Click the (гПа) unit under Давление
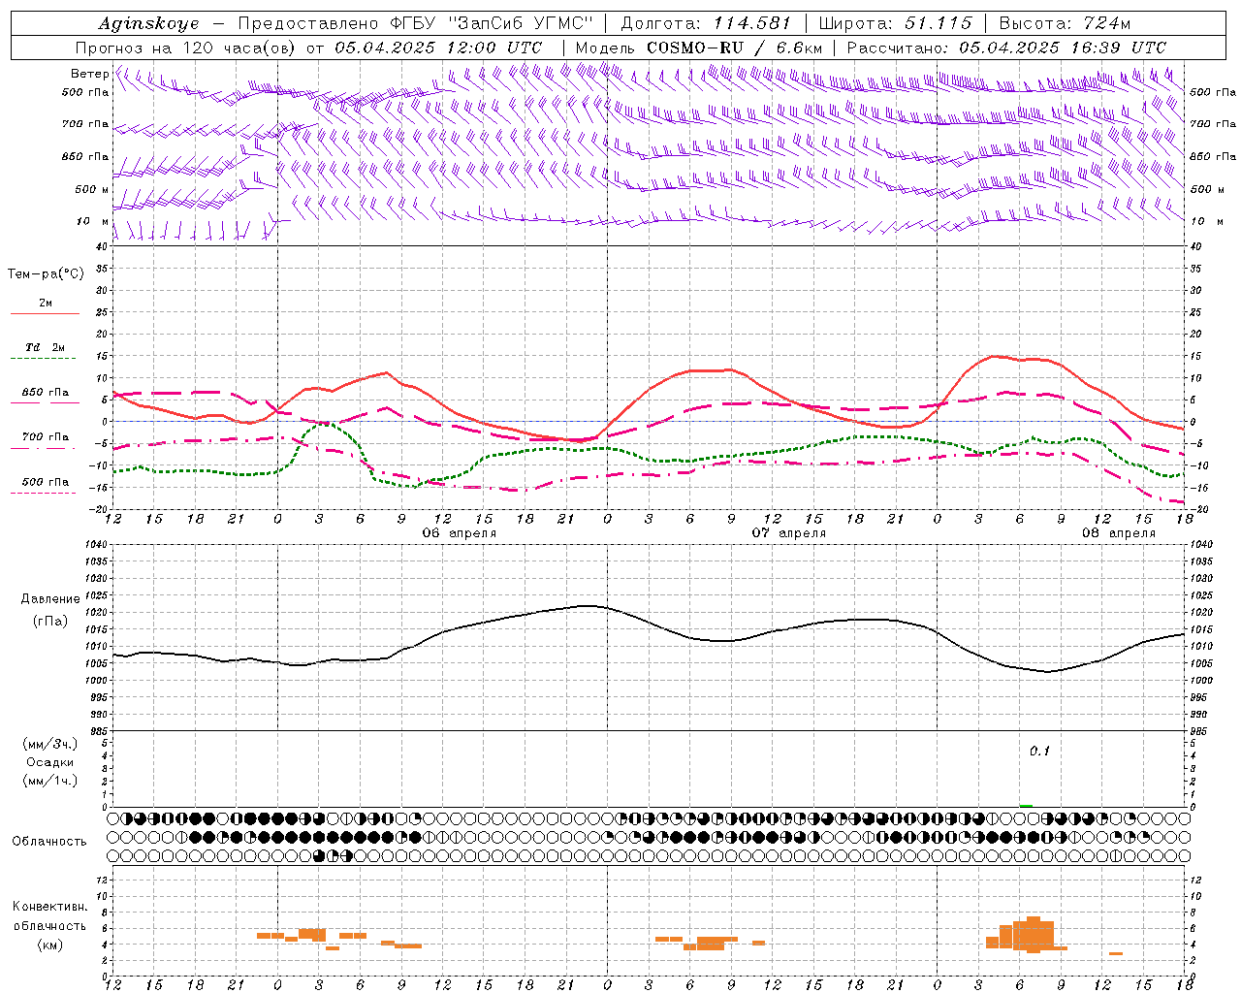The width and height of the screenshot is (1241, 993). coord(50,622)
